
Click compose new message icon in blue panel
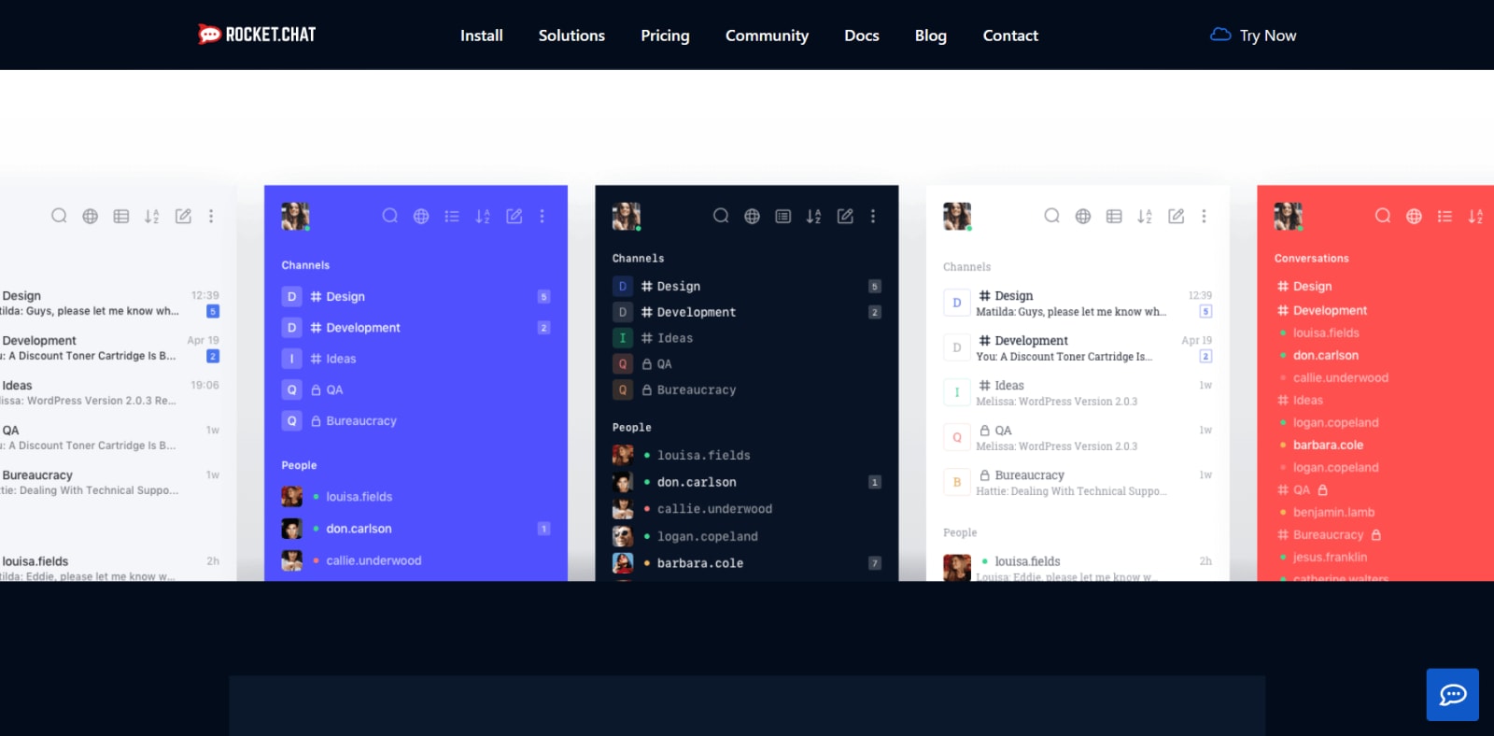[x=514, y=216]
